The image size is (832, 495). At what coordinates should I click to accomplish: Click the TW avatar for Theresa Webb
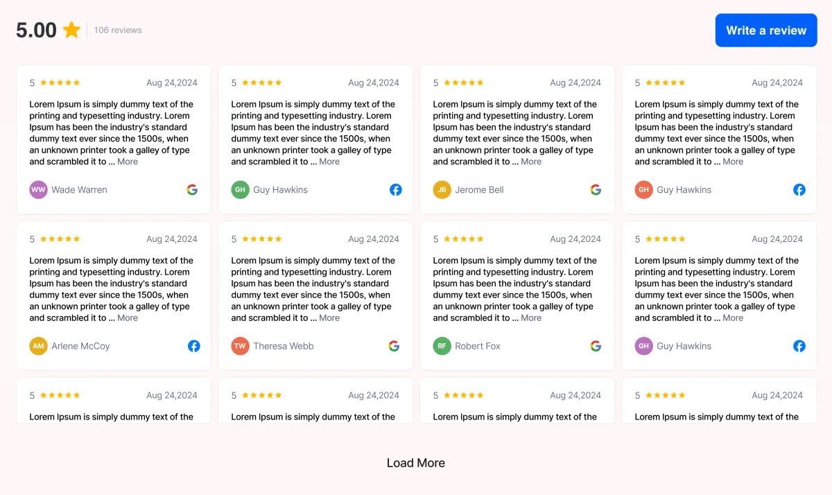coord(240,346)
